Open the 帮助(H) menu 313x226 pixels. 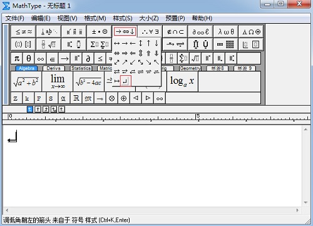point(202,18)
